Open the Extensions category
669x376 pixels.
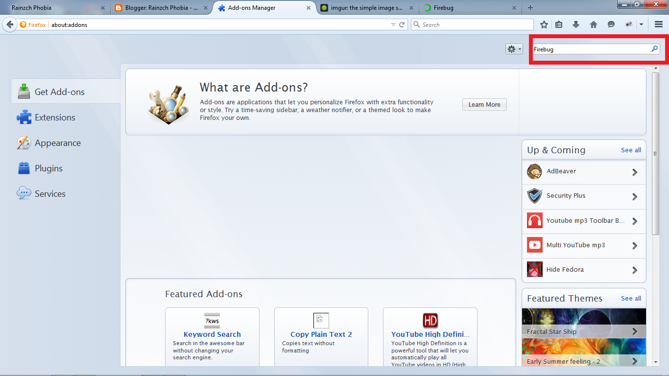tap(66, 117)
